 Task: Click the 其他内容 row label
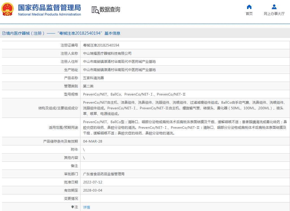point(71,158)
